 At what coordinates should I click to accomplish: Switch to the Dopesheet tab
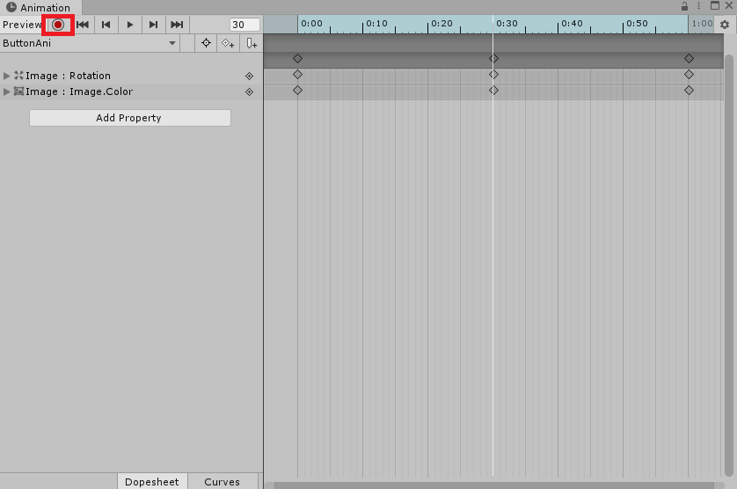[152, 481]
